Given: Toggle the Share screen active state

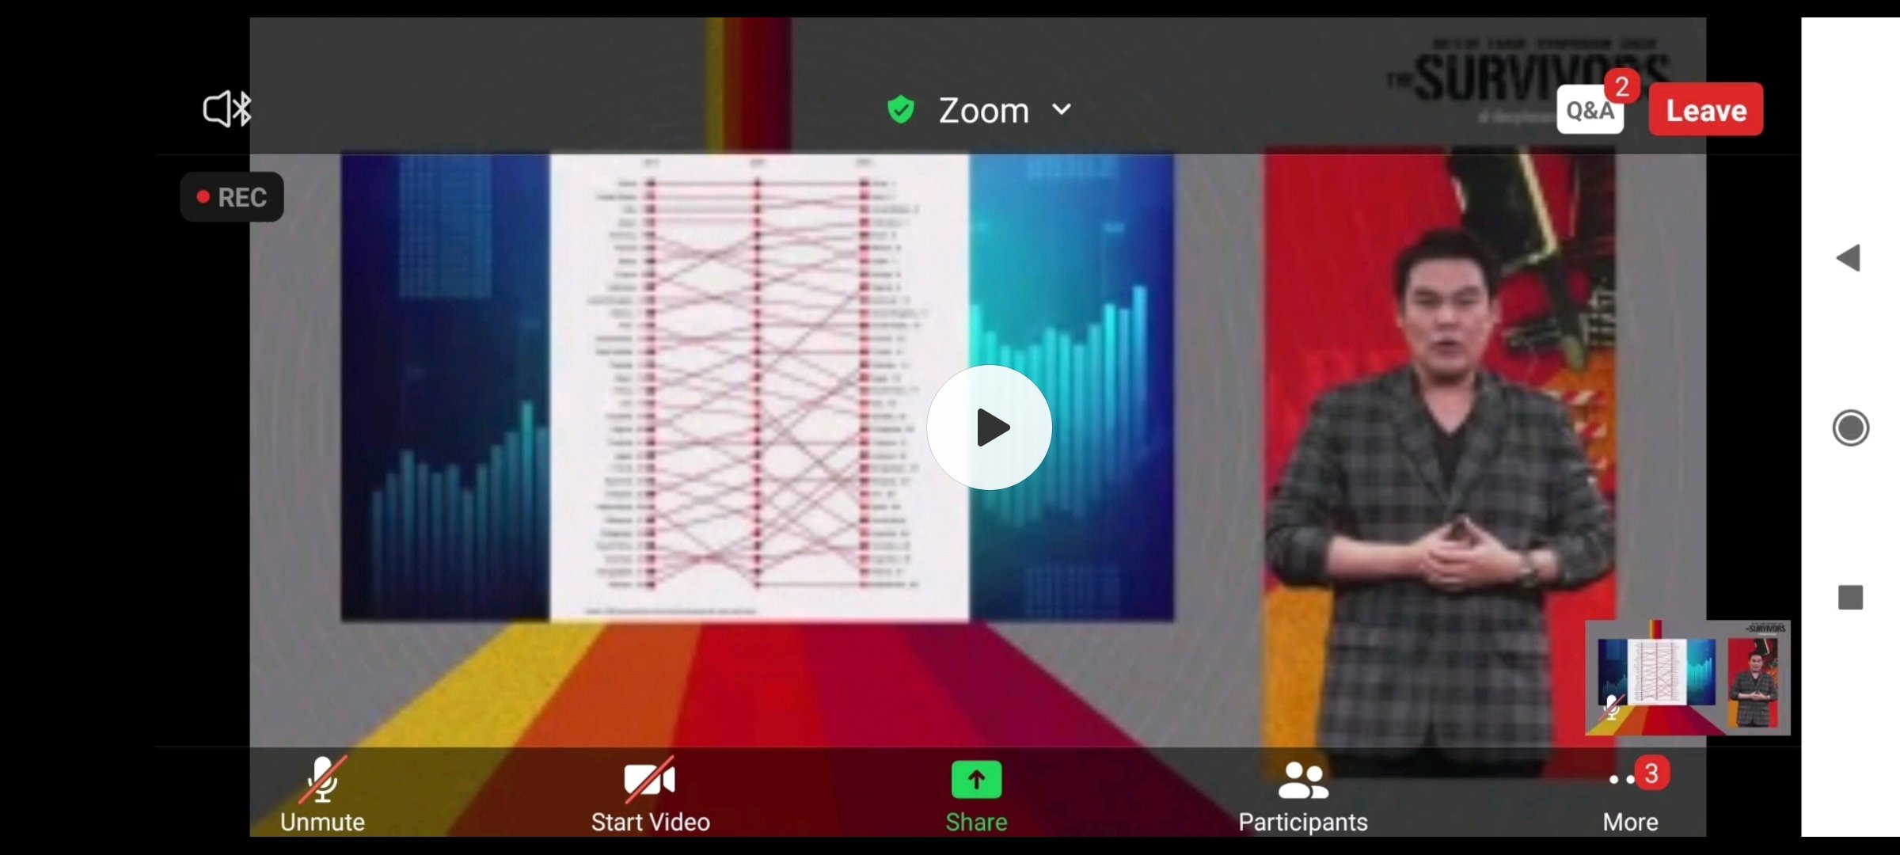Looking at the screenshot, I should 975,796.
